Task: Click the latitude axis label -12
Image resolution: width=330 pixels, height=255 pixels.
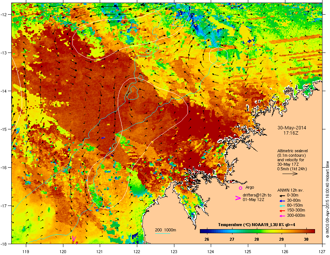Action: pyautogui.click(x=4, y=15)
